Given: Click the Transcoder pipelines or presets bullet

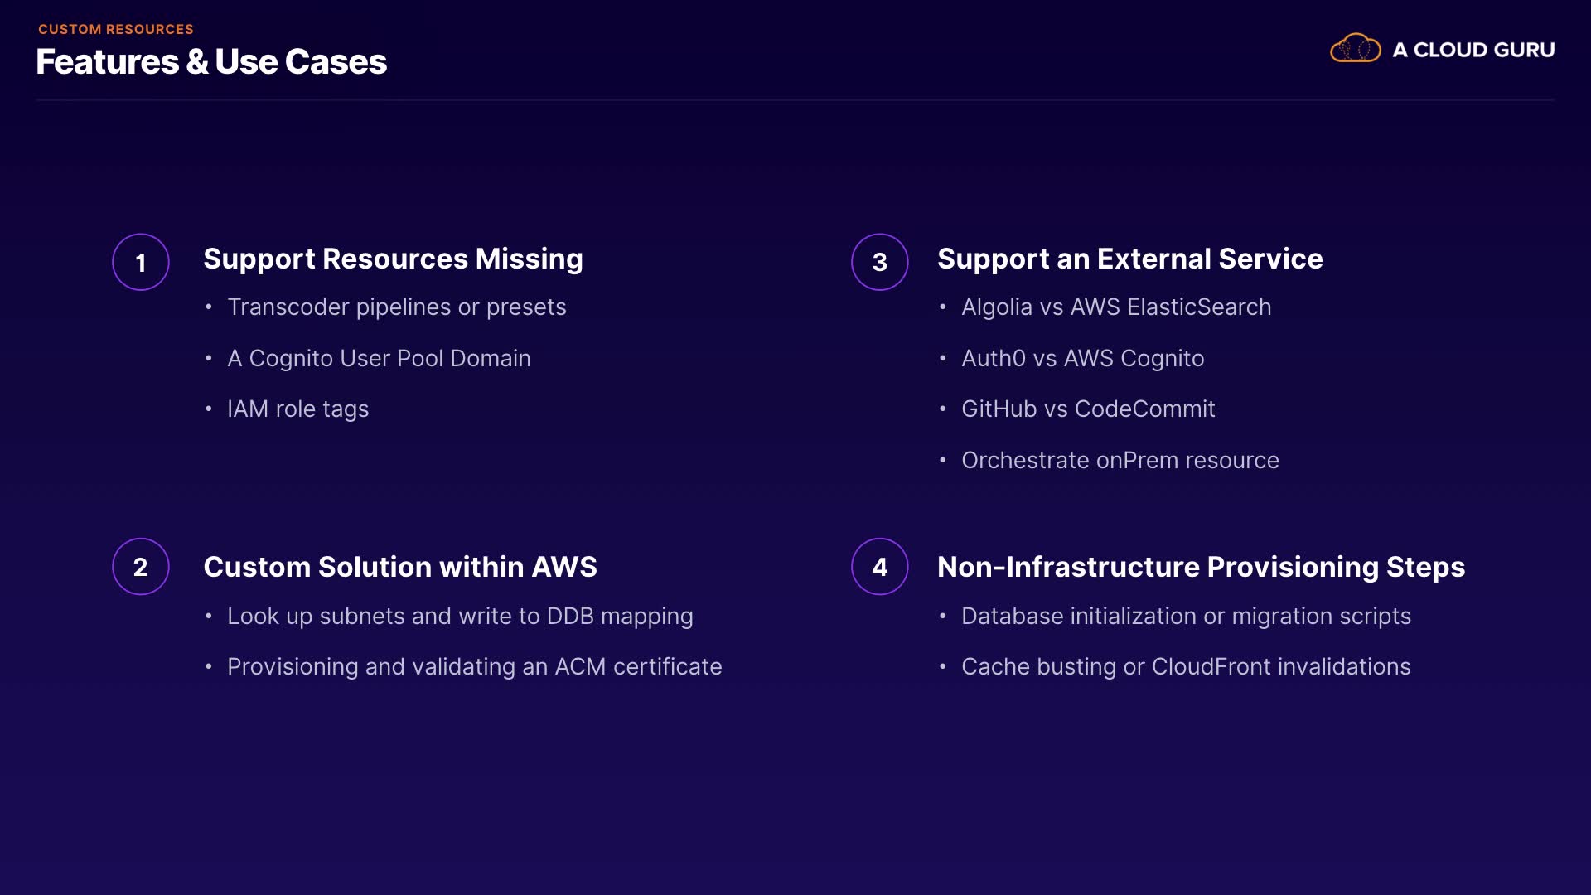Looking at the screenshot, I should click(396, 307).
